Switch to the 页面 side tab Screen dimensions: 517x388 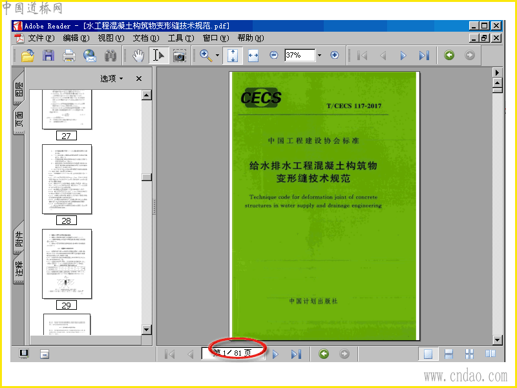tap(19, 119)
